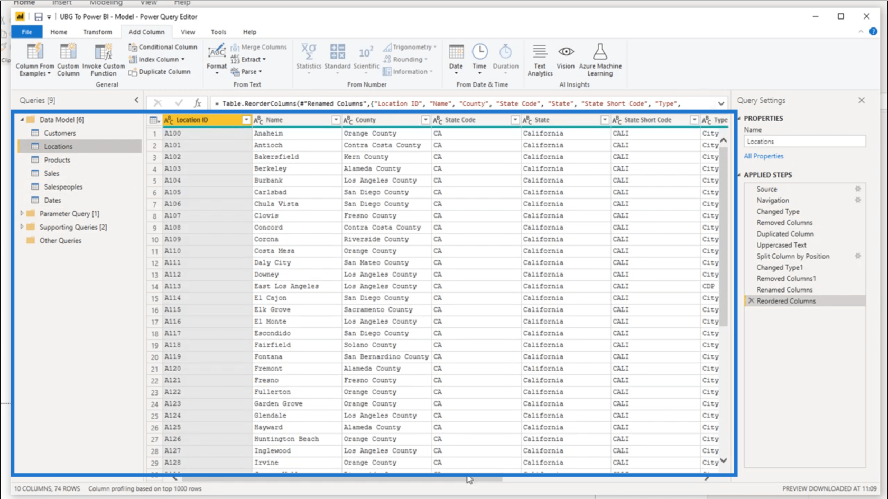
Task: Select the Dates query
Action: click(x=52, y=200)
